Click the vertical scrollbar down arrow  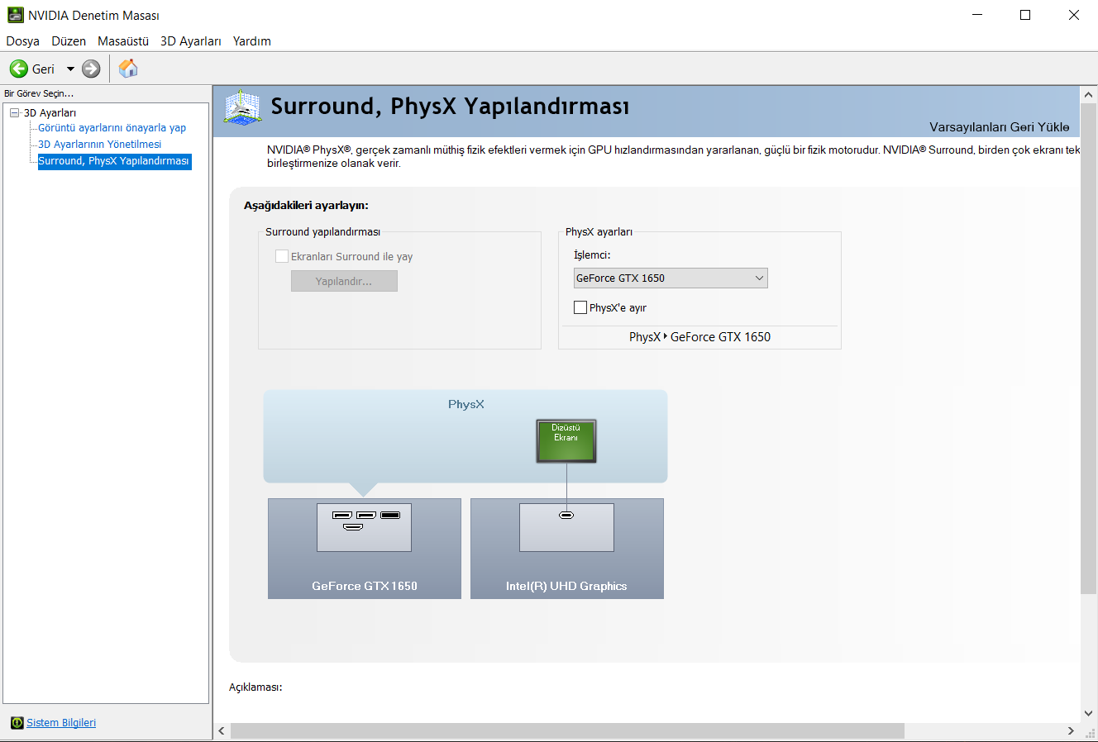point(1089,714)
